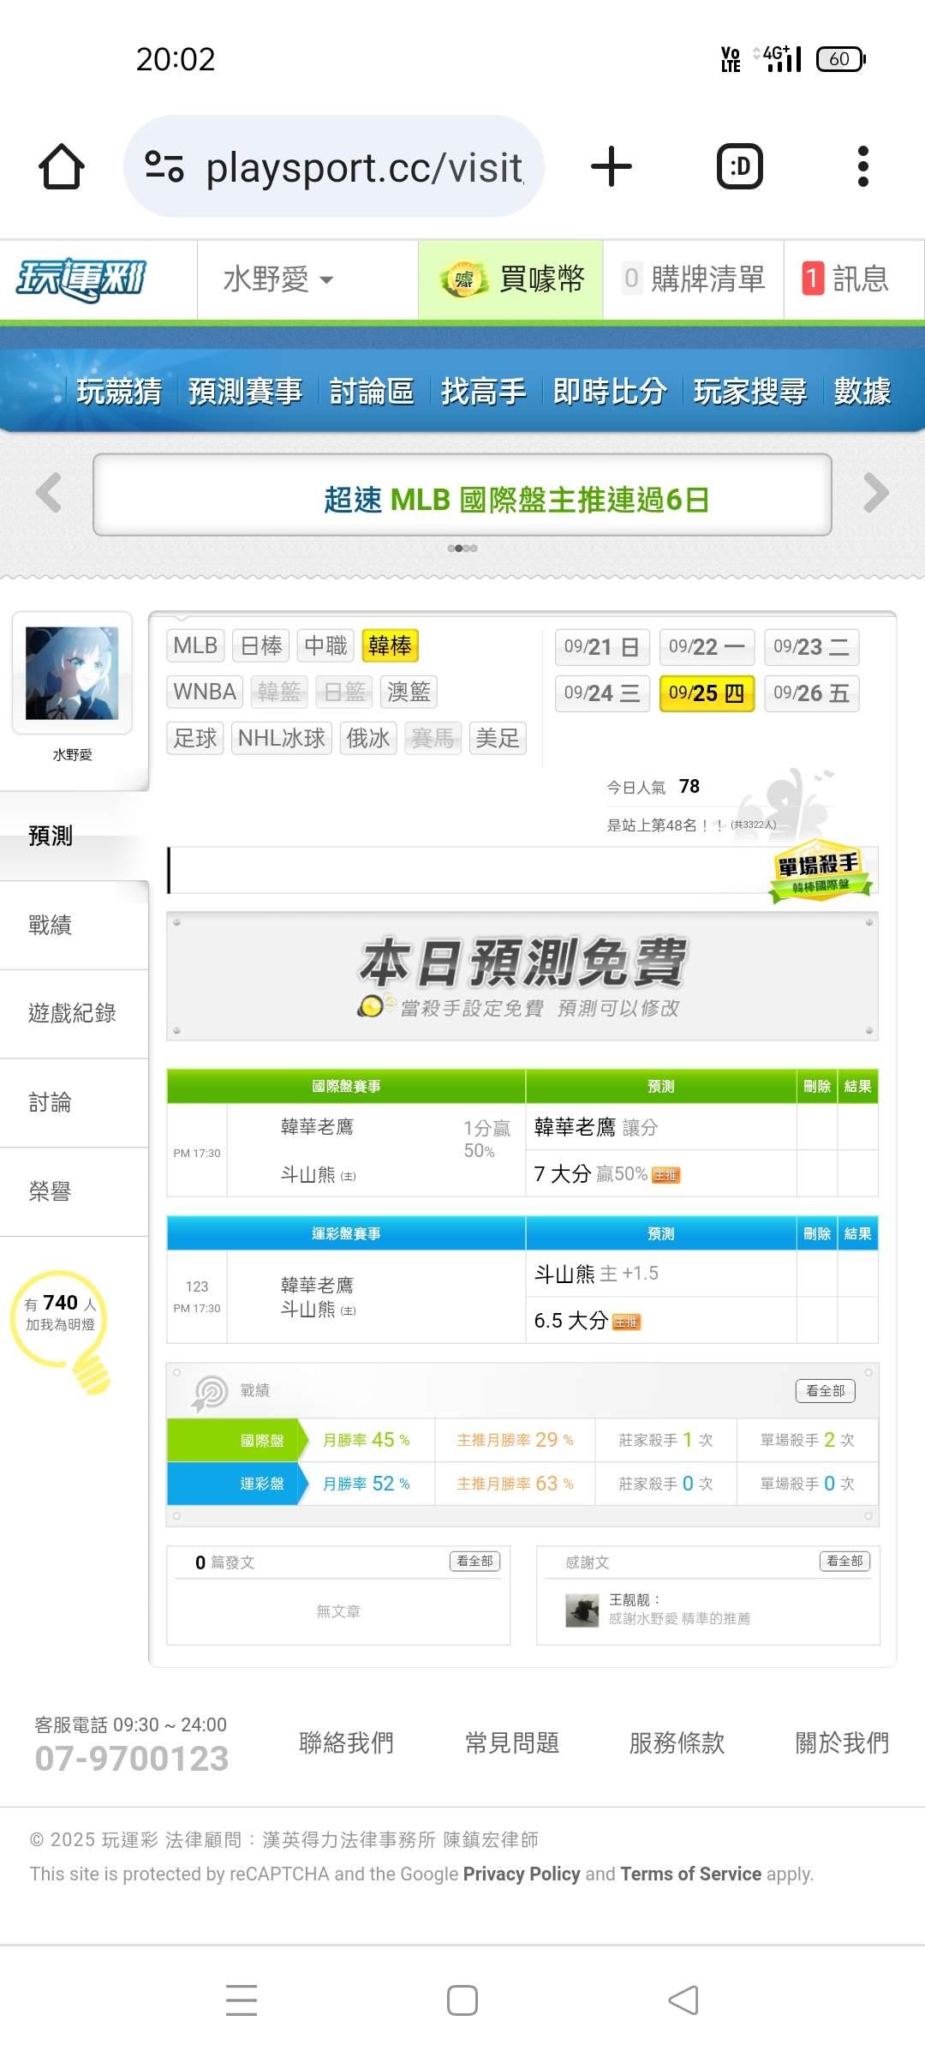The image size is (925, 2057).
Task: Click the lightbulb 加我為明燈 icon
Action: coord(62,1330)
